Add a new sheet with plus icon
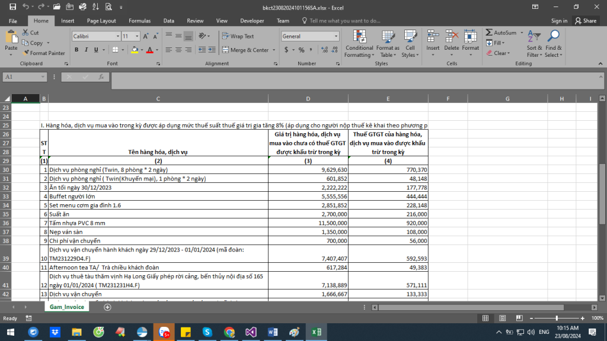 (108, 307)
